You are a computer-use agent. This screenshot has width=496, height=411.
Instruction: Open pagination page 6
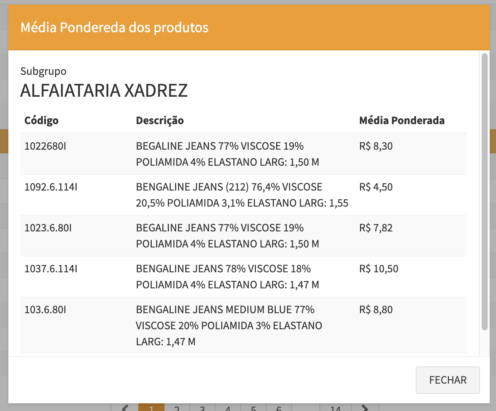tap(279, 408)
